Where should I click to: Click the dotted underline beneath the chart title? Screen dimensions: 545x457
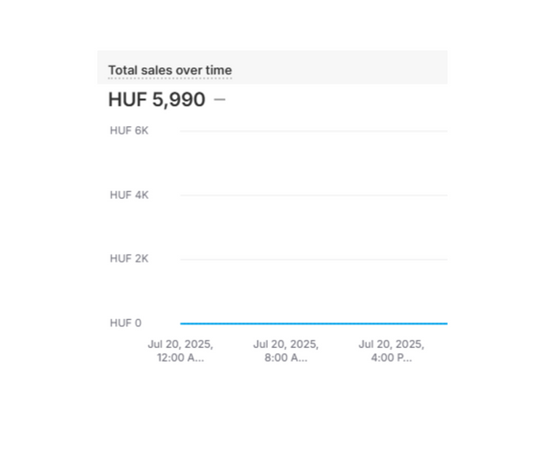click(x=170, y=79)
